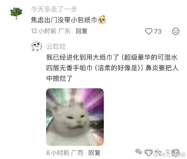Click the 73 like count
187x159 pixels.
coord(158,31)
